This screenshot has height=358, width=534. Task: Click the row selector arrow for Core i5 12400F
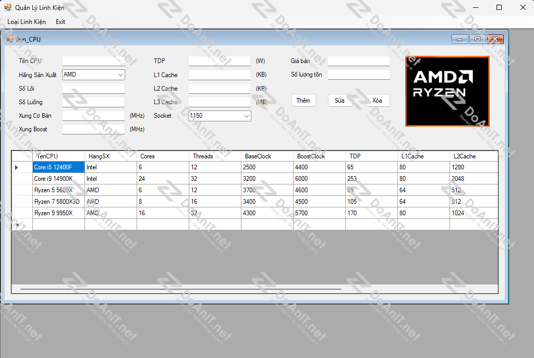click(x=22, y=167)
